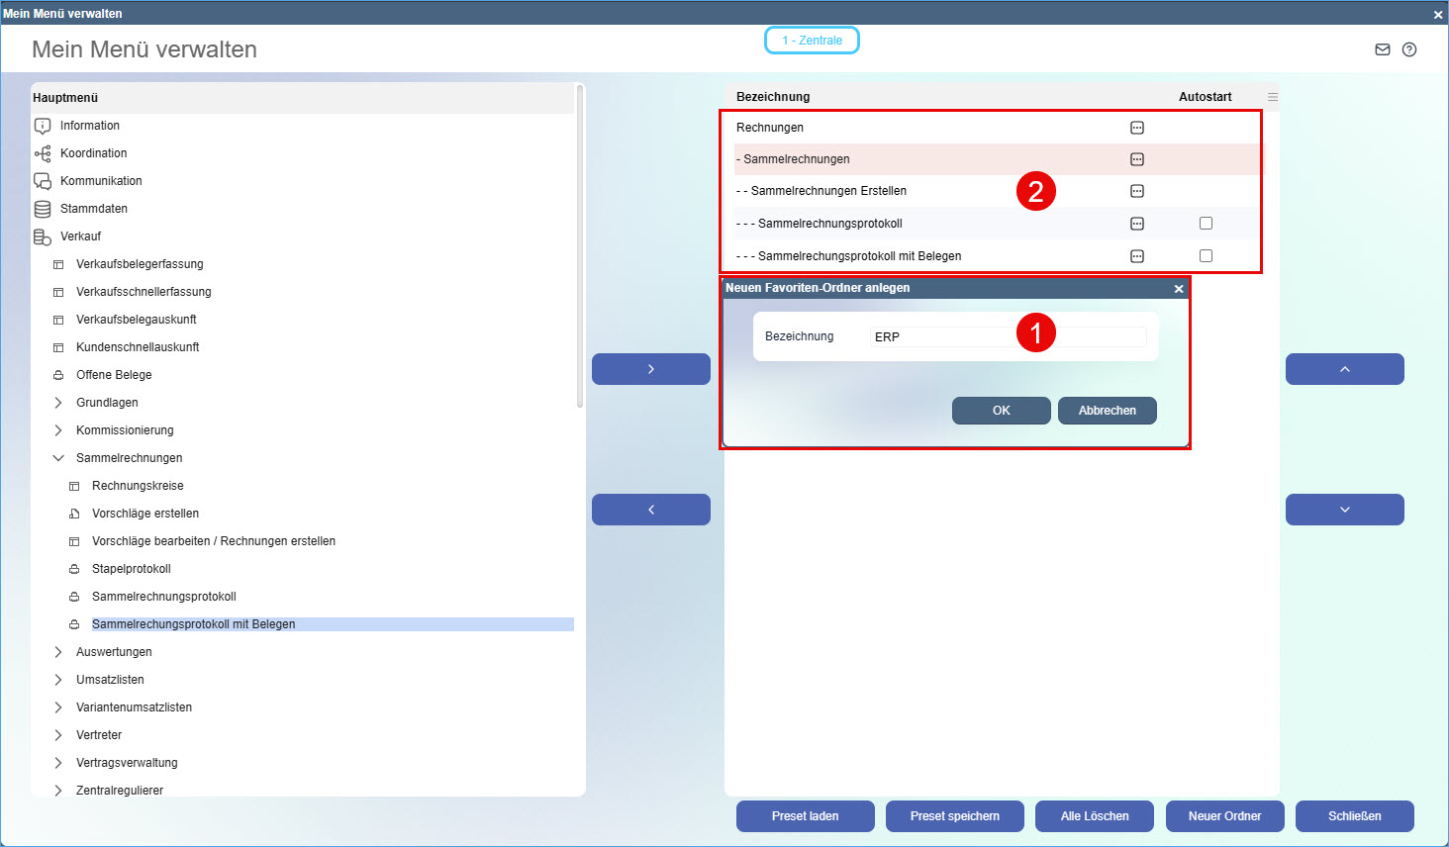Image resolution: width=1449 pixels, height=847 pixels.
Task: Click the Information menu icon
Action: (43, 126)
